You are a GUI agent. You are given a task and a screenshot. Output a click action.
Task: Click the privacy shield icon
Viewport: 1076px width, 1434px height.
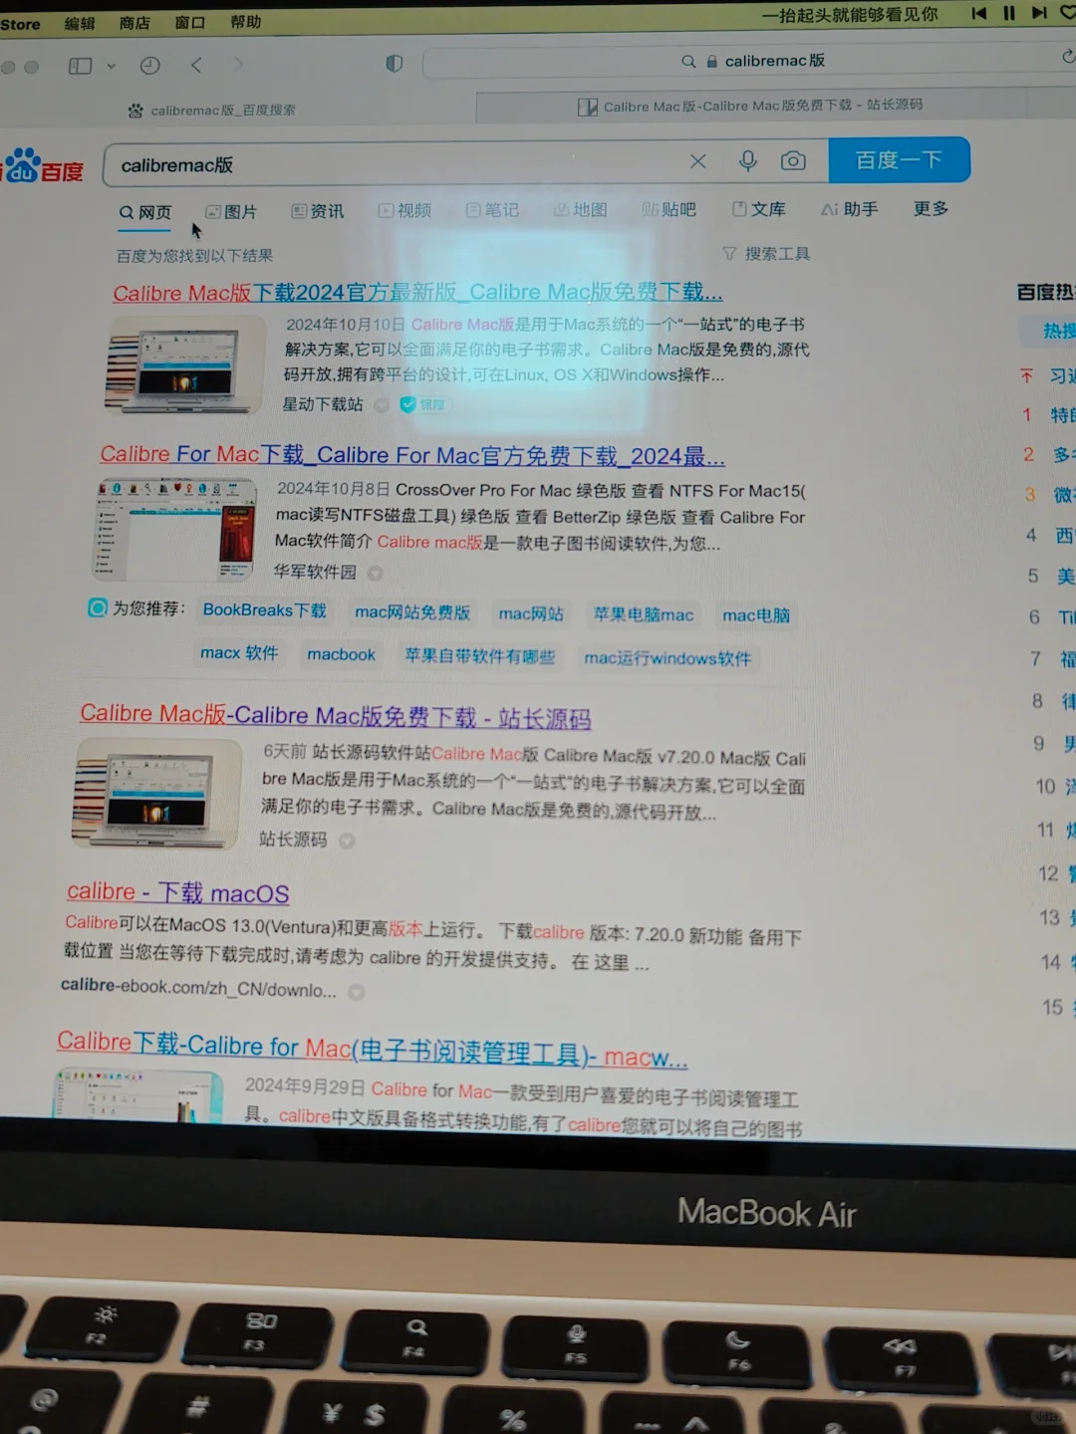click(x=395, y=64)
